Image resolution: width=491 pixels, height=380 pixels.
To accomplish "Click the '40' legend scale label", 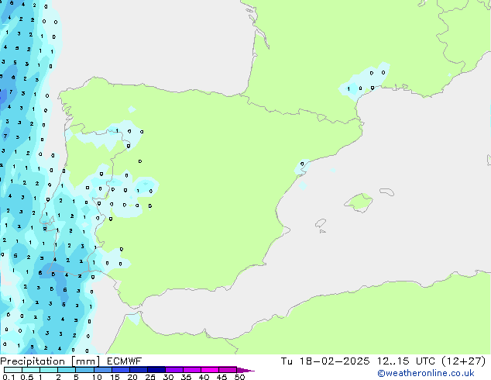I will (x=204, y=377).
